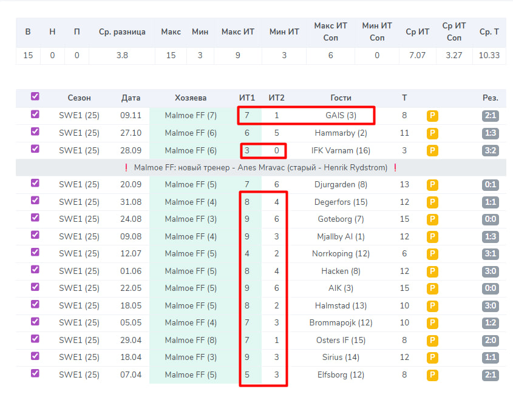This screenshot has width=513, height=403.
Task: Deselect the 18.04 Sirius match checkbox
Action: (35, 356)
